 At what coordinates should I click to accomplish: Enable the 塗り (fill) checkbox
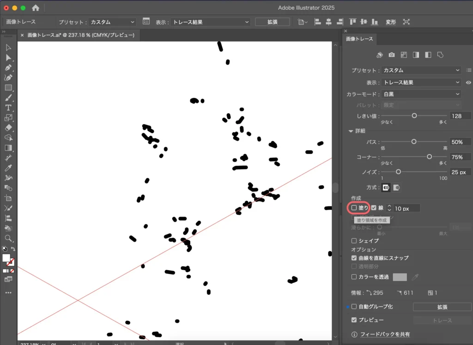click(x=354, y=208)
